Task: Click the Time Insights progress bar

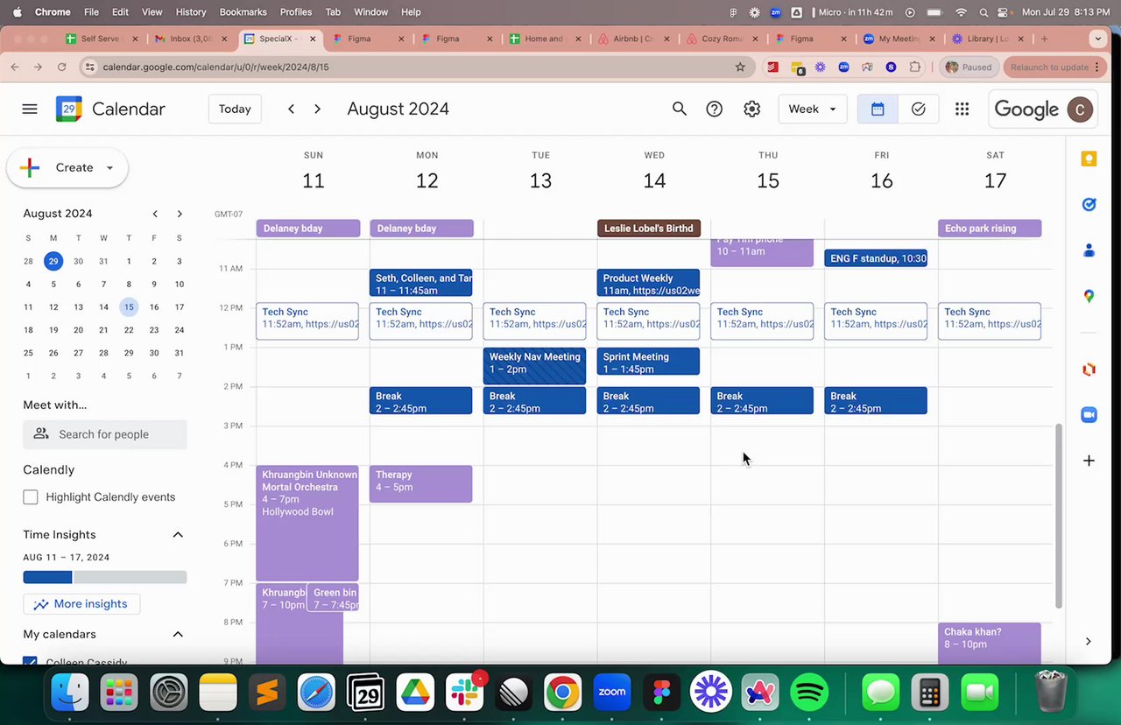Action: click(105, 577)
